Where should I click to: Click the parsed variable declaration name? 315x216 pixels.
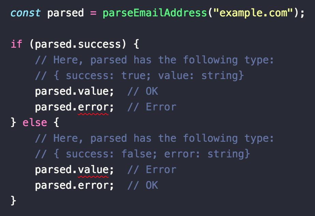tap(65, 13)
